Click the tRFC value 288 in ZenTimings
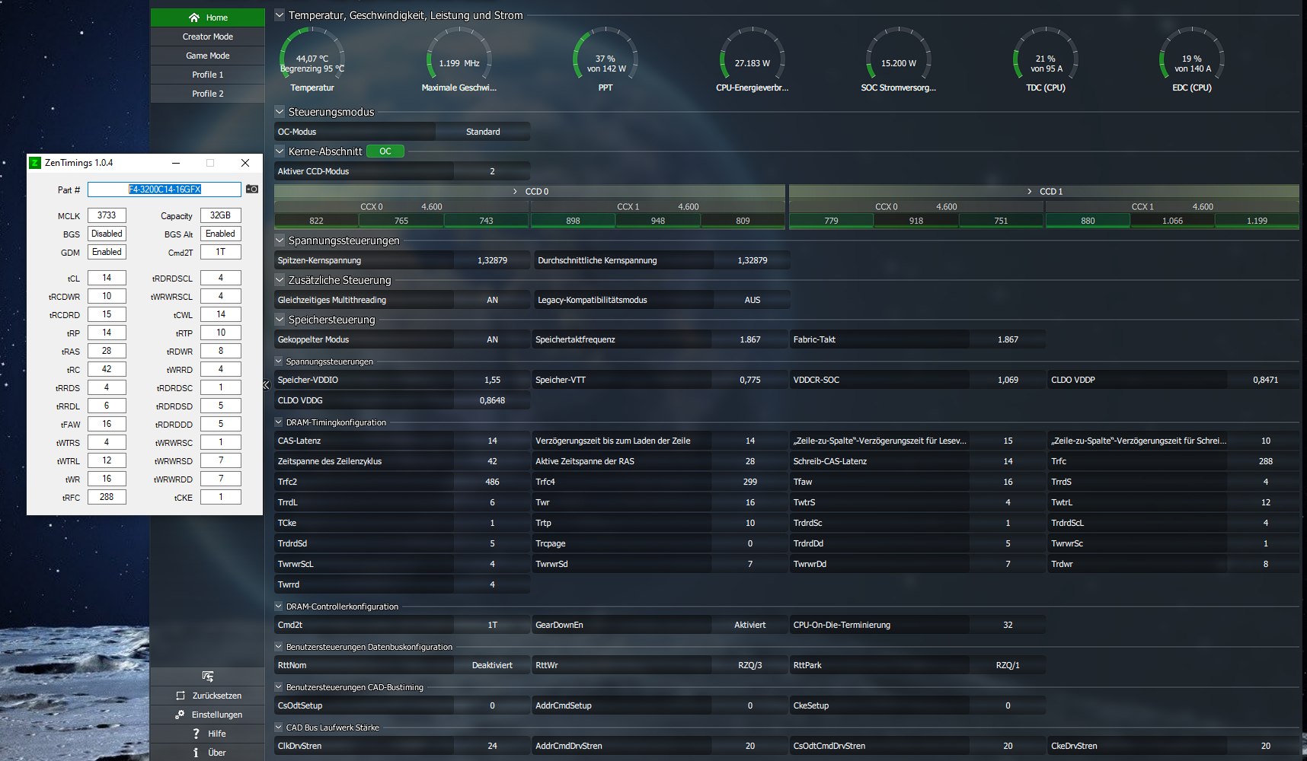 107,497
